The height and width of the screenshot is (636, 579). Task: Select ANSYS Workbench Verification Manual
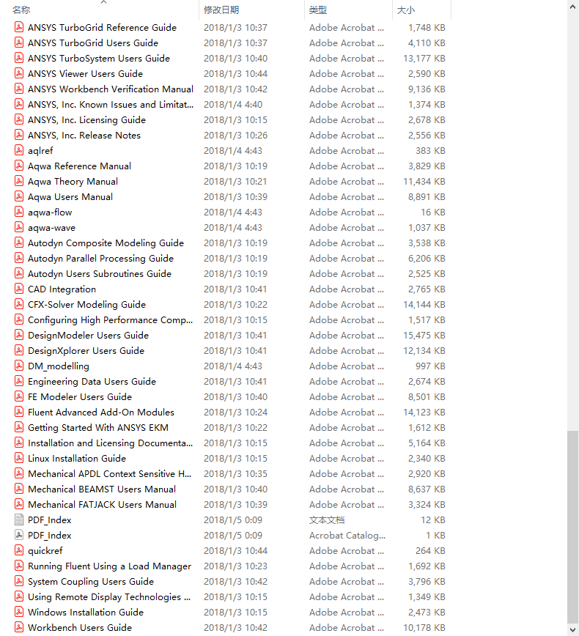pyautogui.click(x=111, y=89)
